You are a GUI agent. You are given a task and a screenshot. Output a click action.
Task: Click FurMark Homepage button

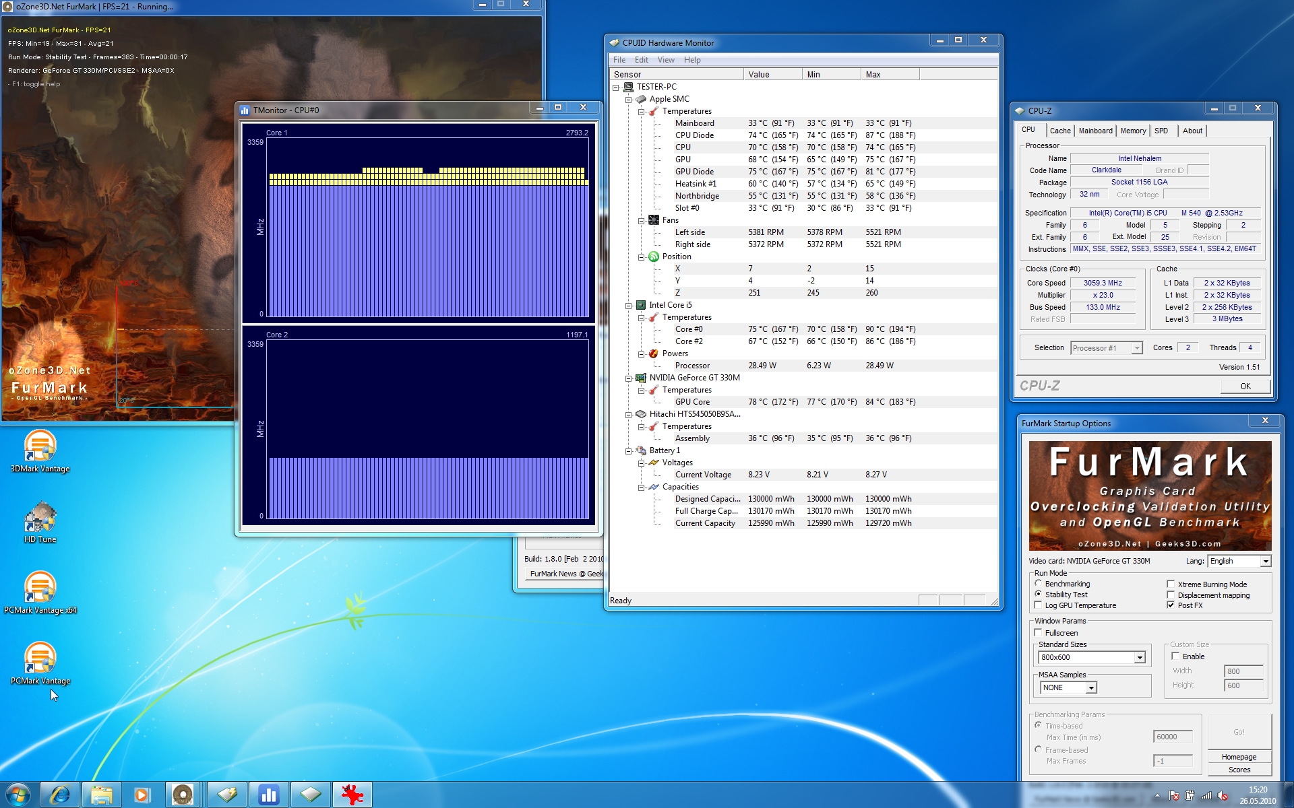pos(1239,757)
